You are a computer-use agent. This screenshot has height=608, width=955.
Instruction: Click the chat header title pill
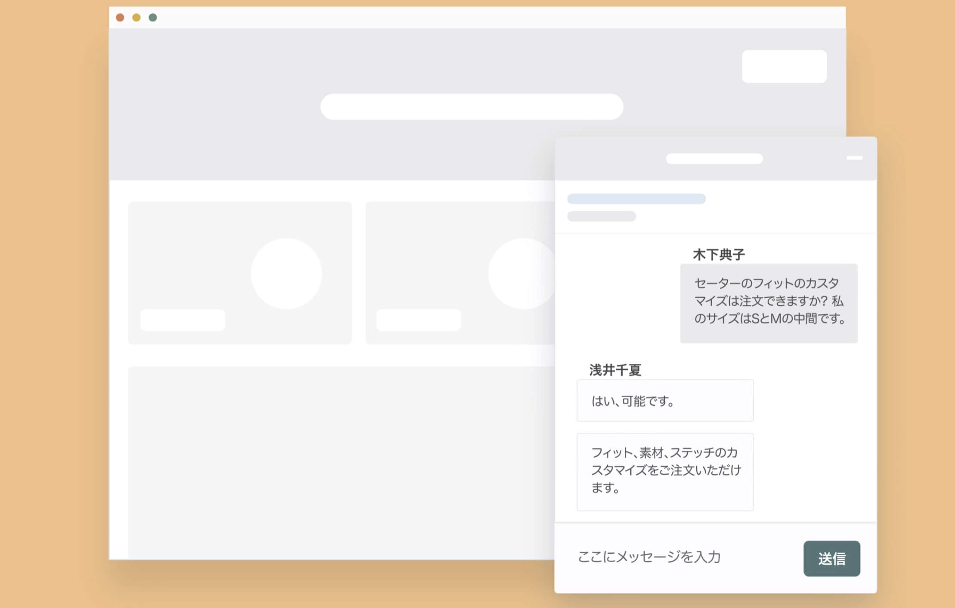tap(714, 159)
